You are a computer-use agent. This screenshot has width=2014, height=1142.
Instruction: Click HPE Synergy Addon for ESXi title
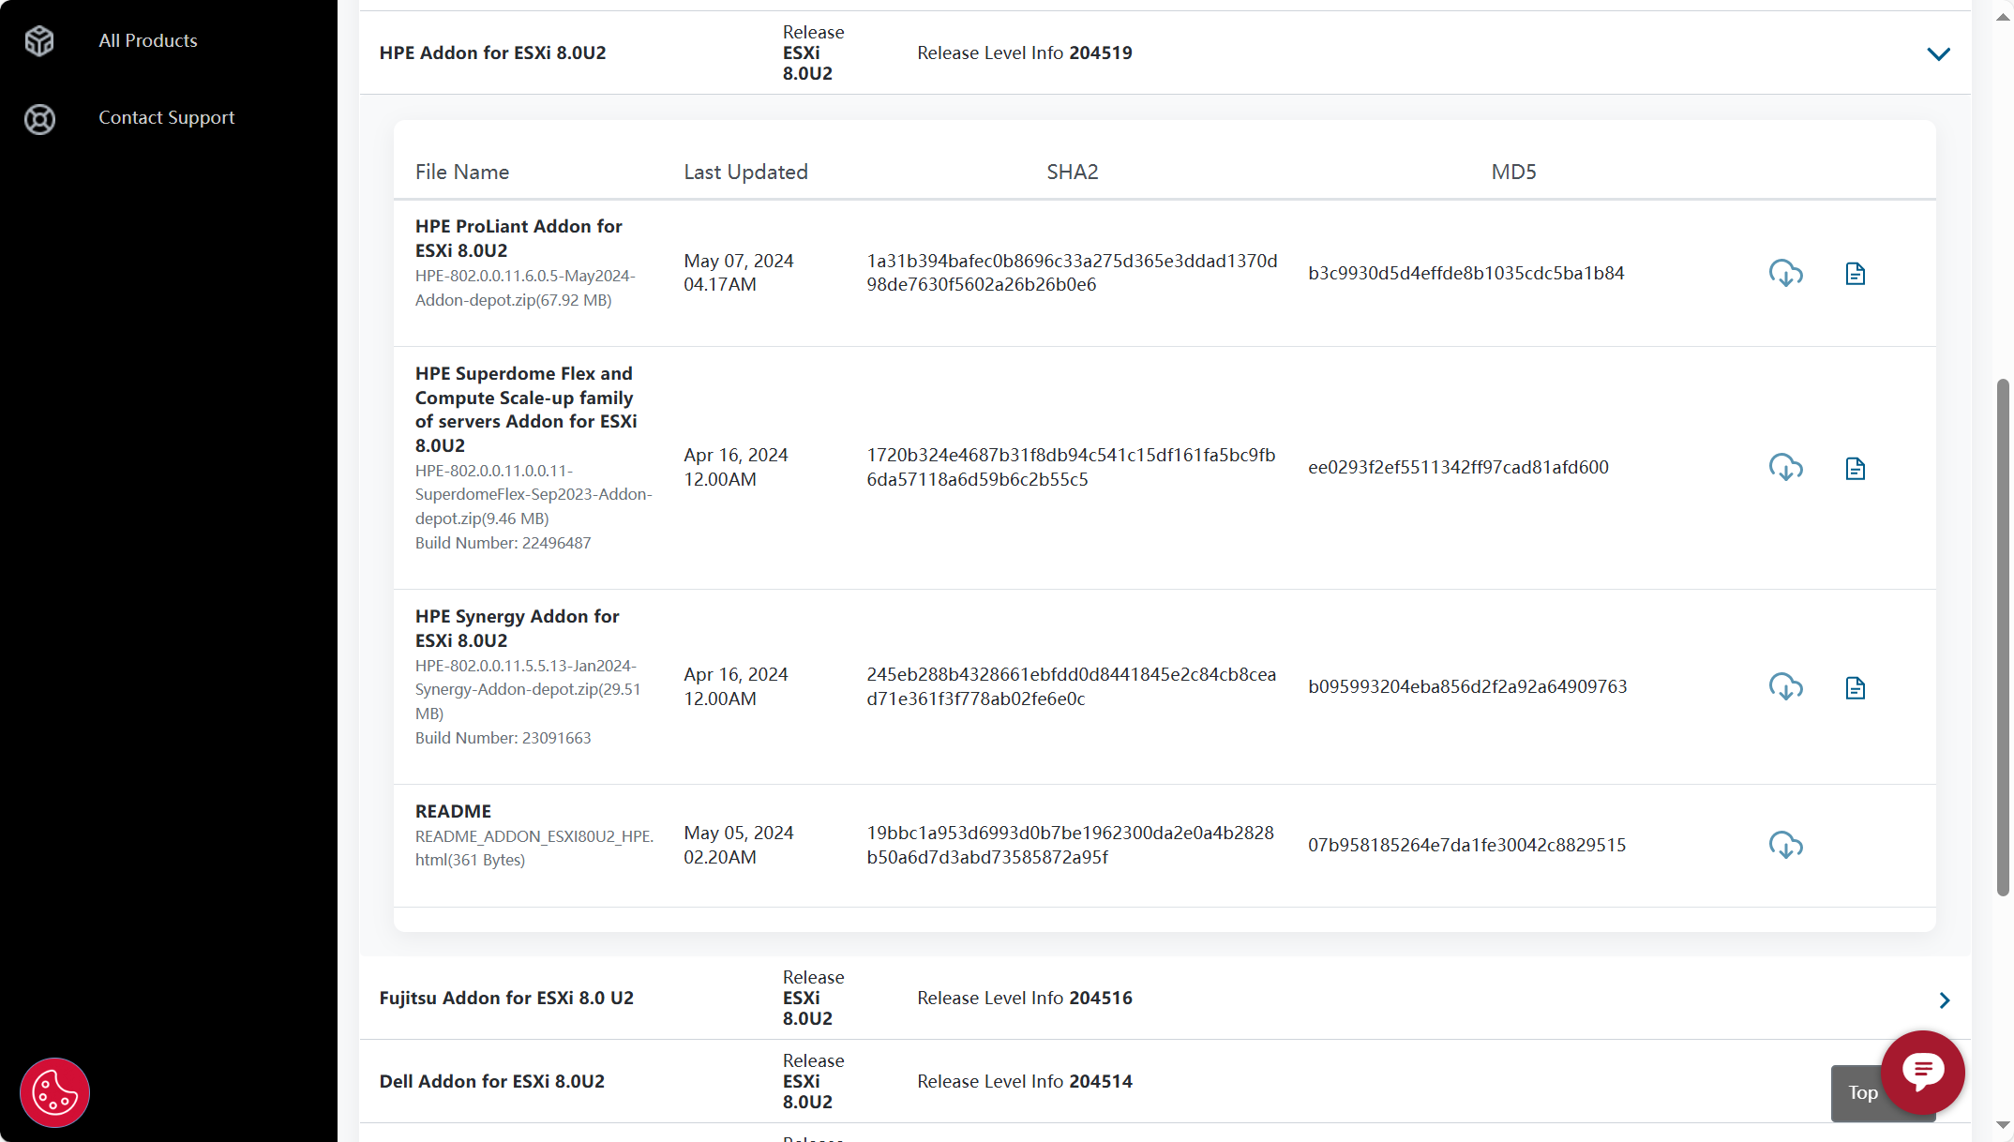[517, 628]
